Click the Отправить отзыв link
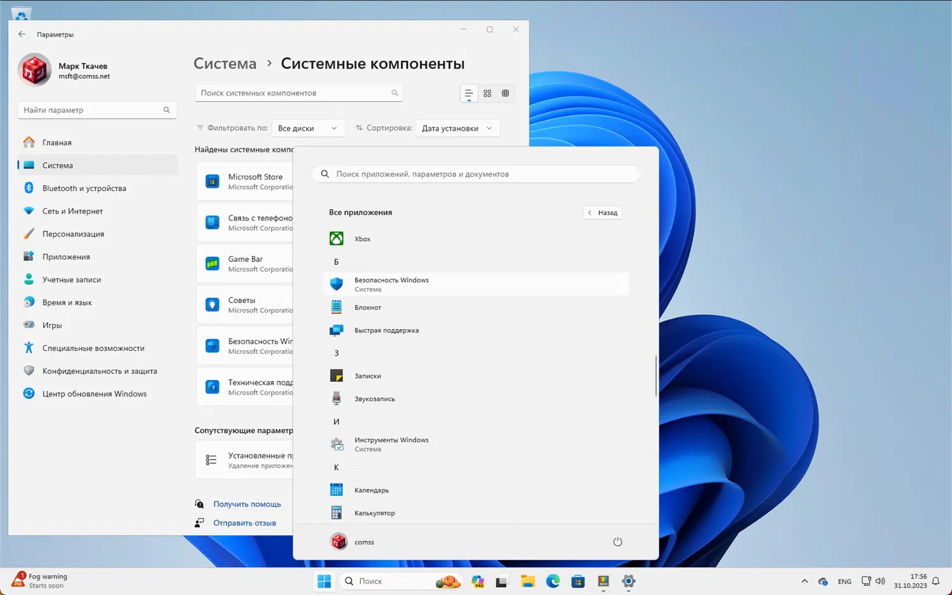Viewport: 952px width, 595px height. pos(244,523)
